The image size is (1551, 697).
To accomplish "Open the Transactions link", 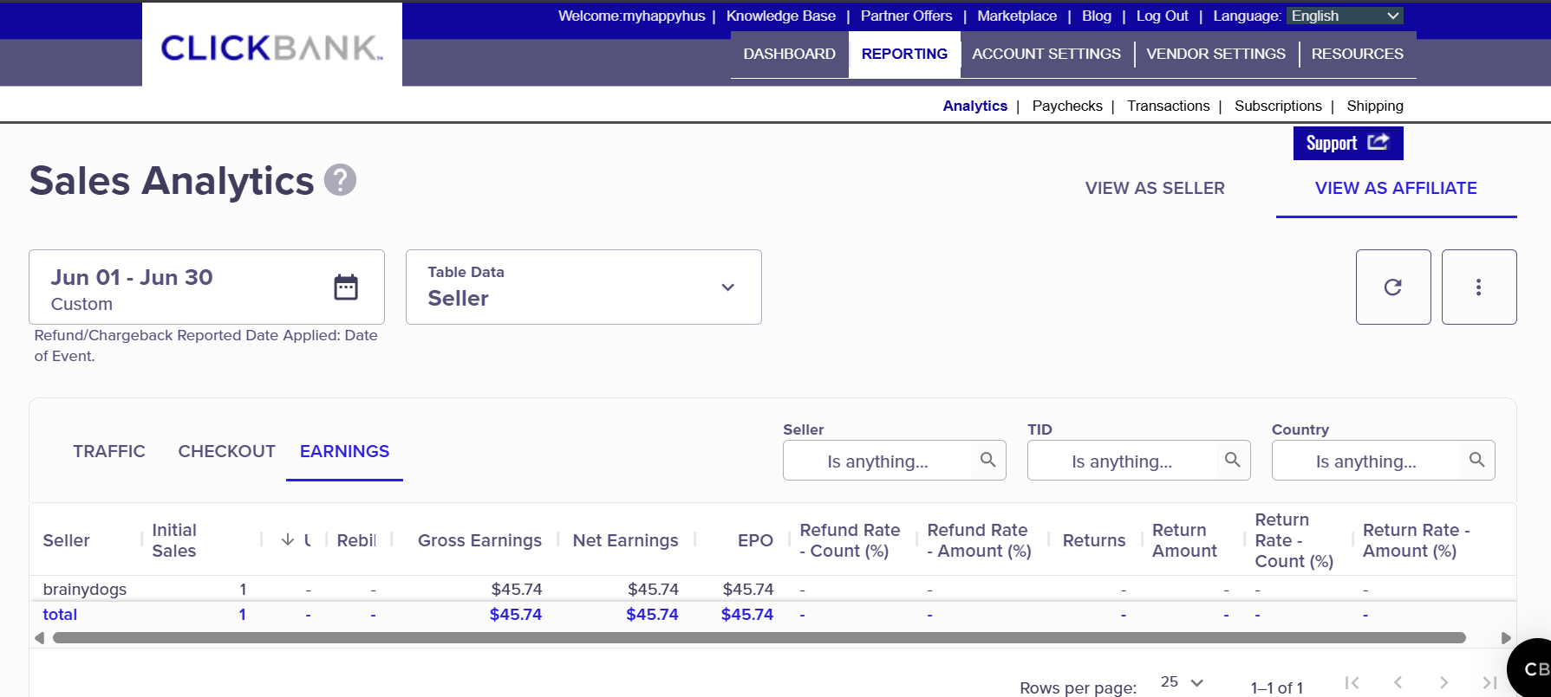I will [x=1168, y=106].
